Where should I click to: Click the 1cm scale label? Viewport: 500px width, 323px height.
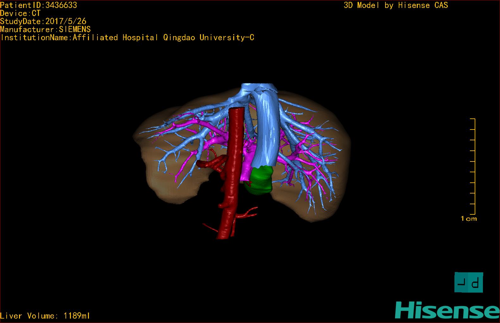point(468,218)
